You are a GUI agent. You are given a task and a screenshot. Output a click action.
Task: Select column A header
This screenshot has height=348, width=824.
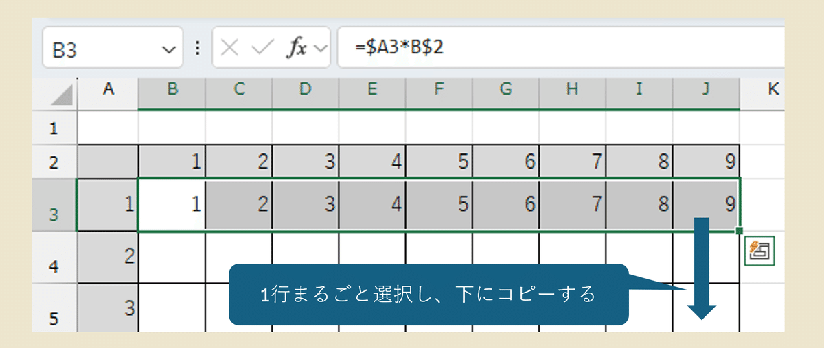pos(108,93)
